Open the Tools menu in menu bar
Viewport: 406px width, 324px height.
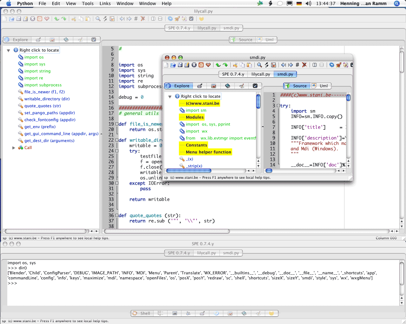point(88,3)
